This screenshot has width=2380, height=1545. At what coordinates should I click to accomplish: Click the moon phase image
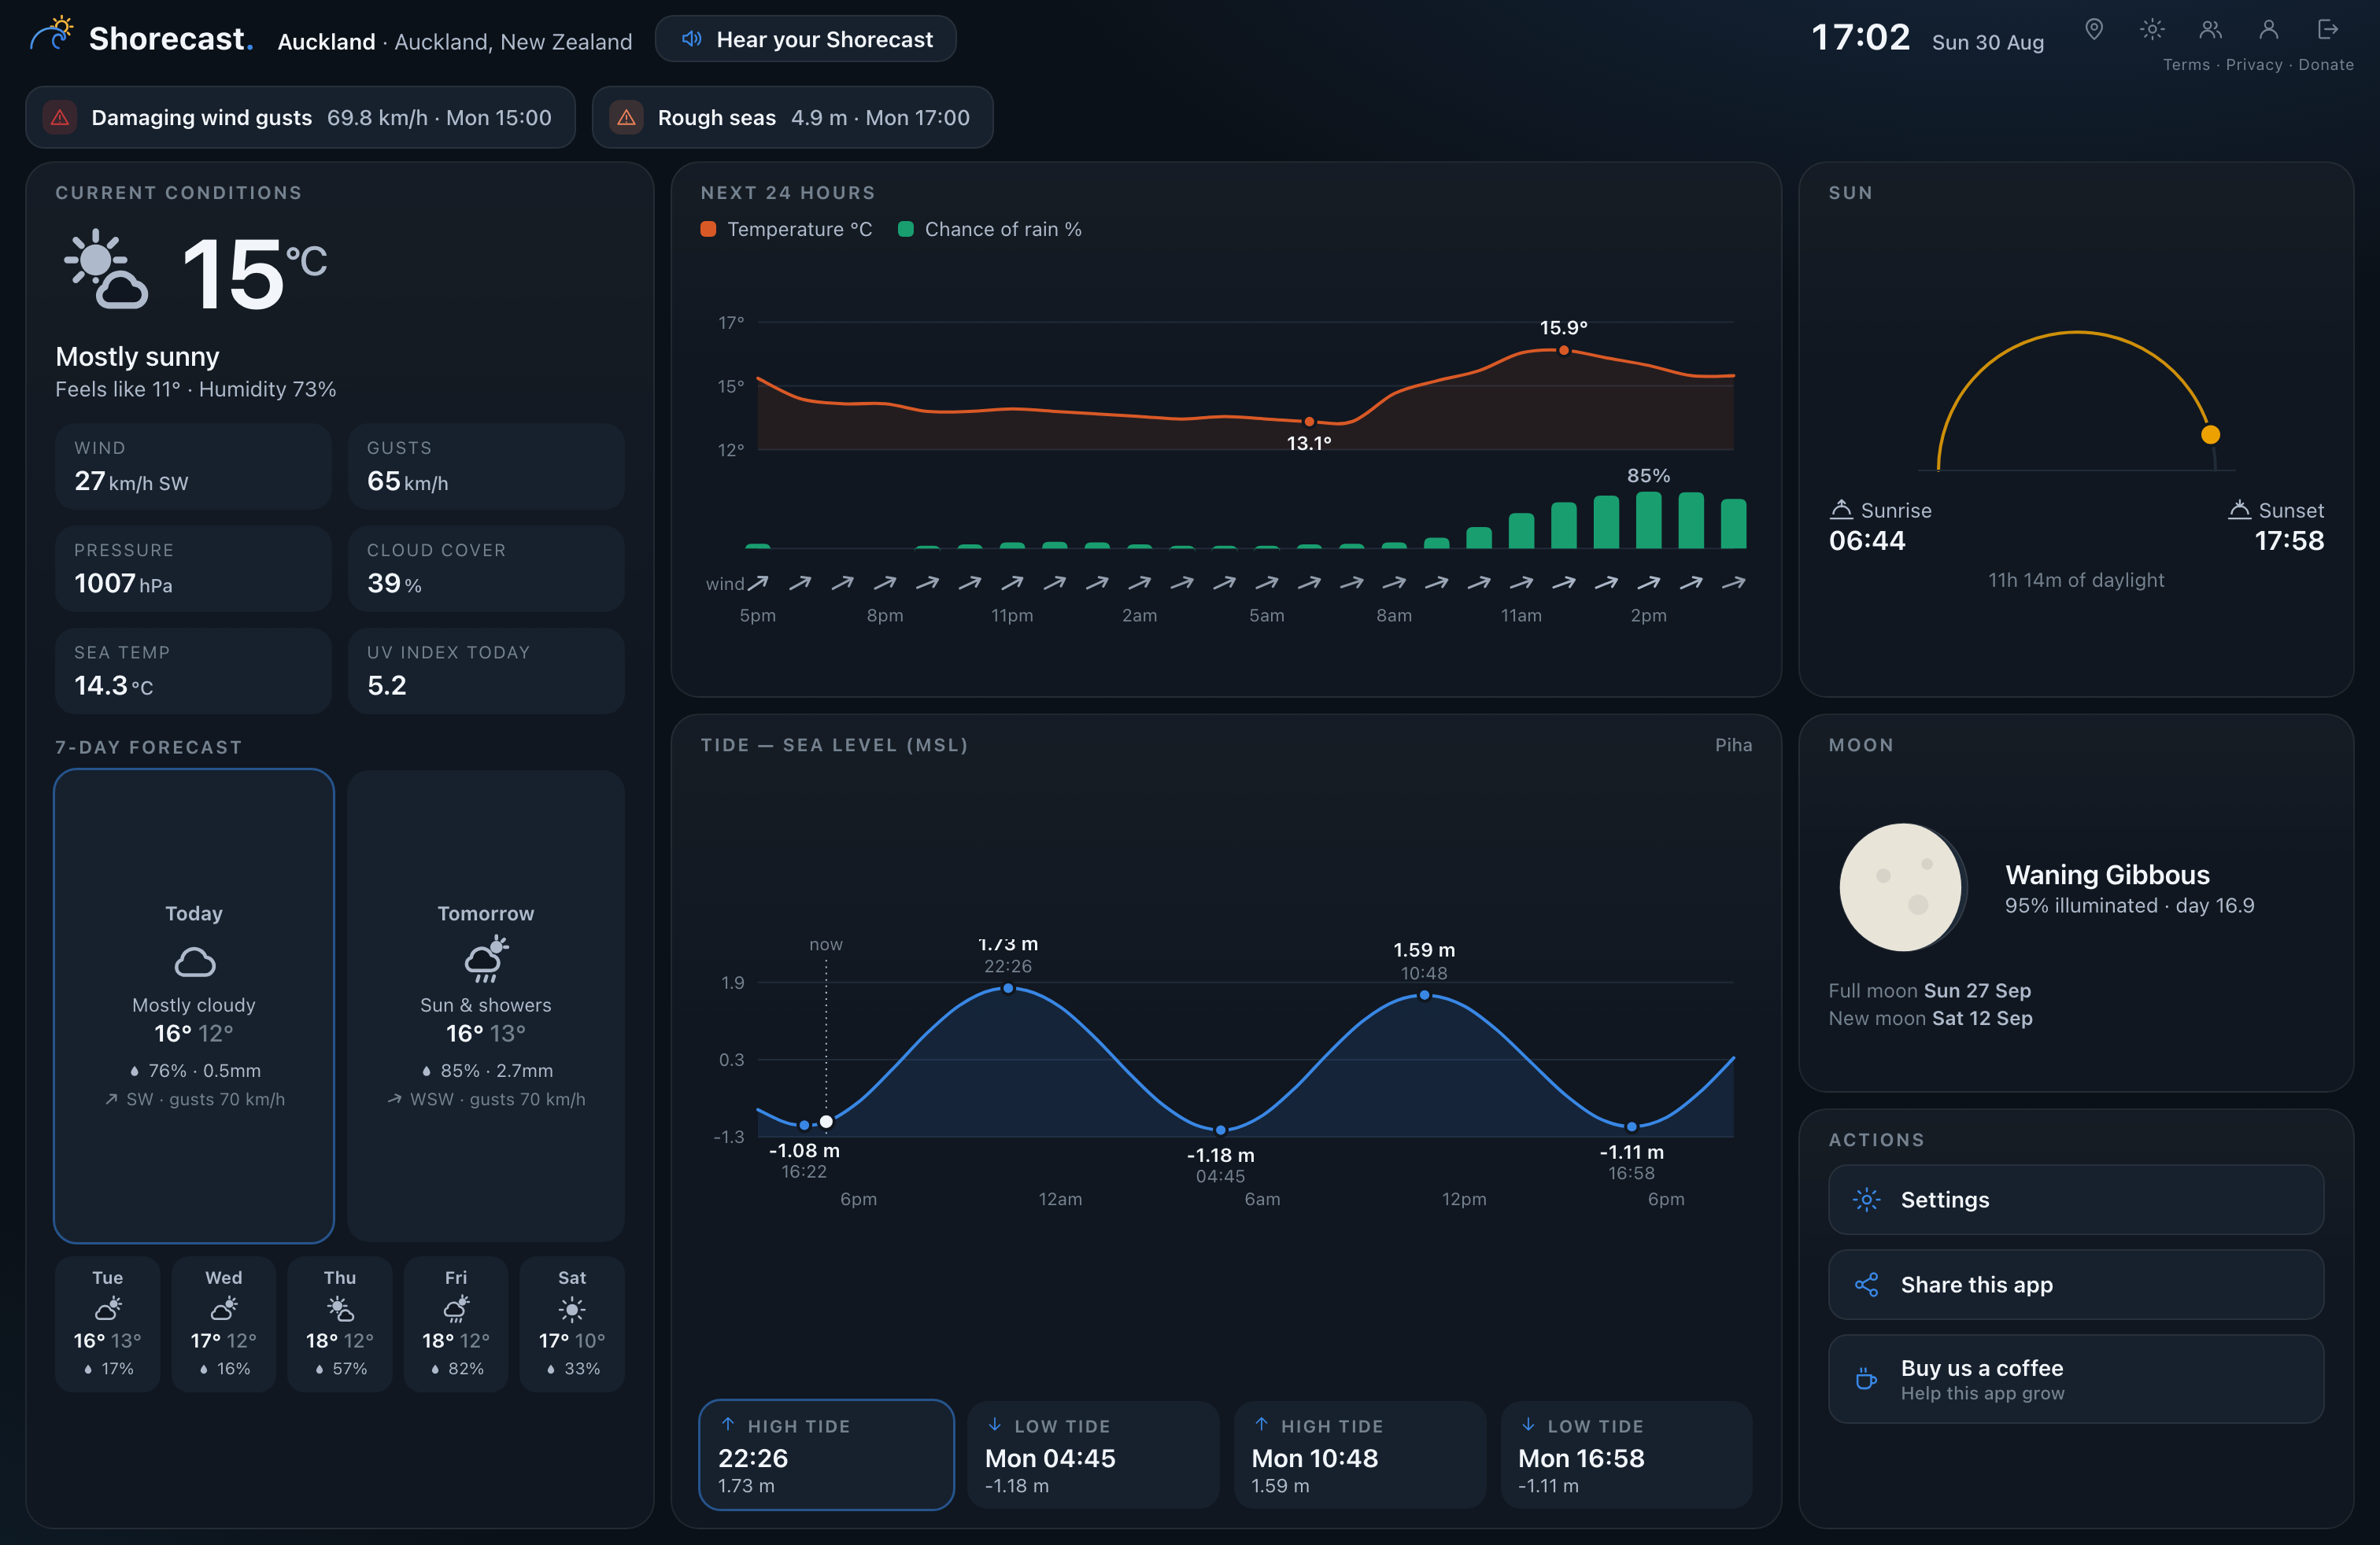coord(1902,887)
